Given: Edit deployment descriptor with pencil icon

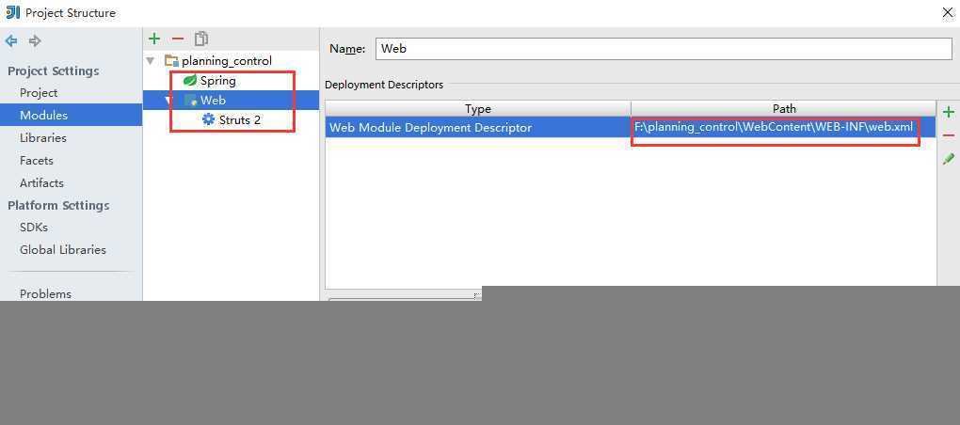Looking at the screenshot, I should [x=949, y=159].
